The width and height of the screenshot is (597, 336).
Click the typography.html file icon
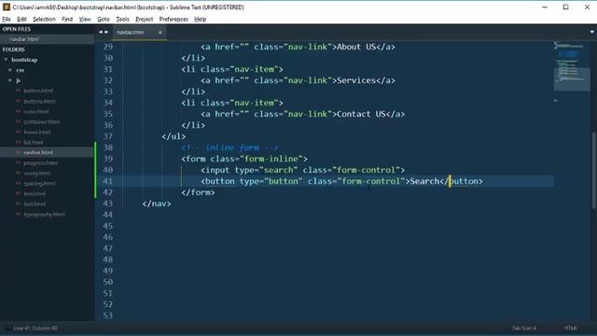pos(18,215)
